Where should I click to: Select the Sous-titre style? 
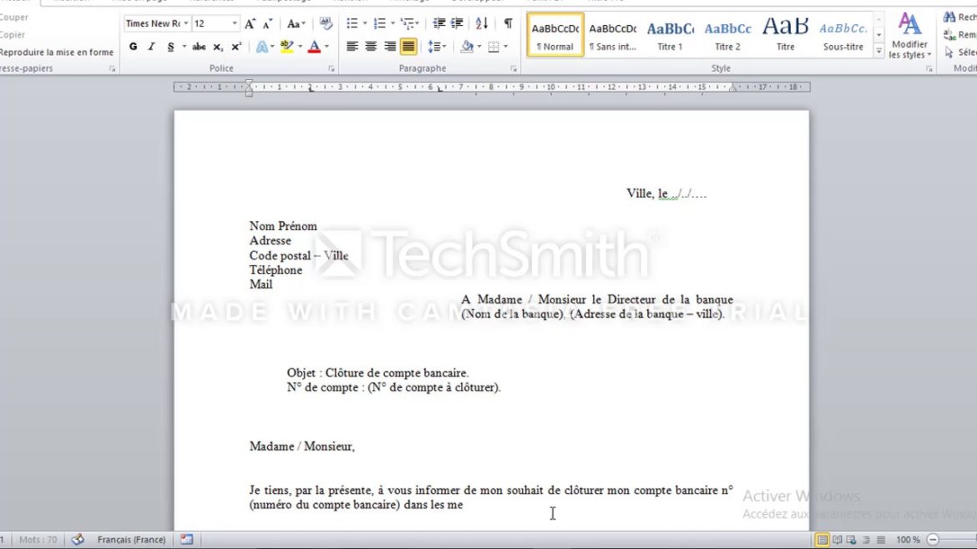tap(843, 36)
